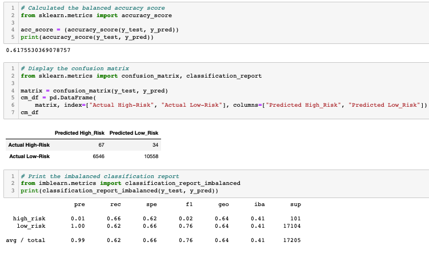The width and height of the screenshot is (429, 258).
Task: Click the 'pre' column header in report
Action: (79, 205)
